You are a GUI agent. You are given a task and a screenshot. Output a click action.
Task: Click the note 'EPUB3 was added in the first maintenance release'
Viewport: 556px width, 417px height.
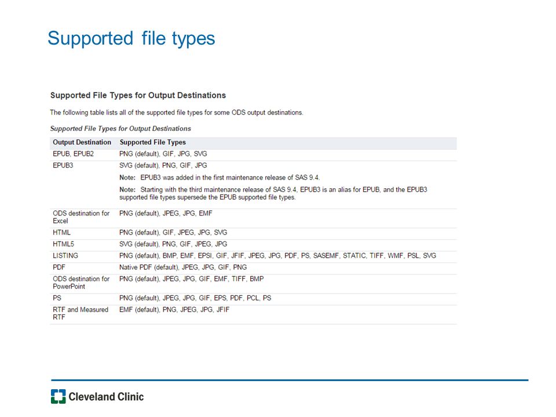220,177
